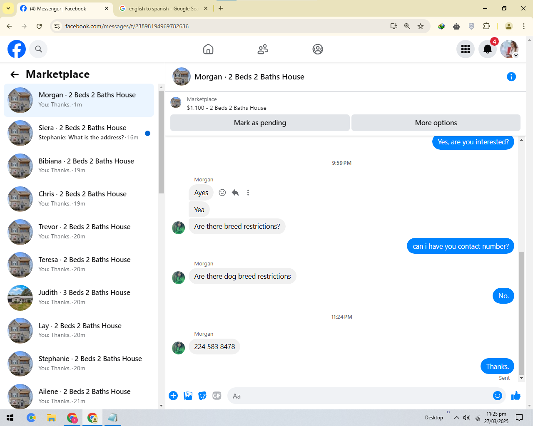Open the tab search dropdown arrow
The image size is (533, 426).
pyautogui.click(x=8, y=8)
